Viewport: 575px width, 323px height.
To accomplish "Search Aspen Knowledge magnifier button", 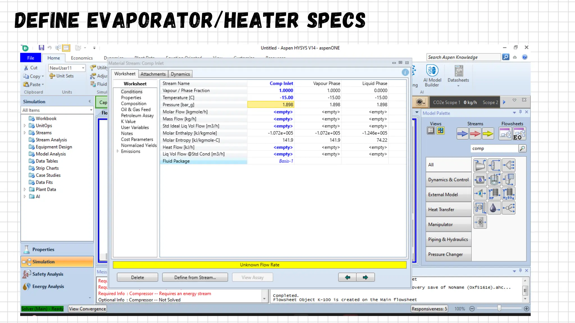I will click(x=506, y=57).
